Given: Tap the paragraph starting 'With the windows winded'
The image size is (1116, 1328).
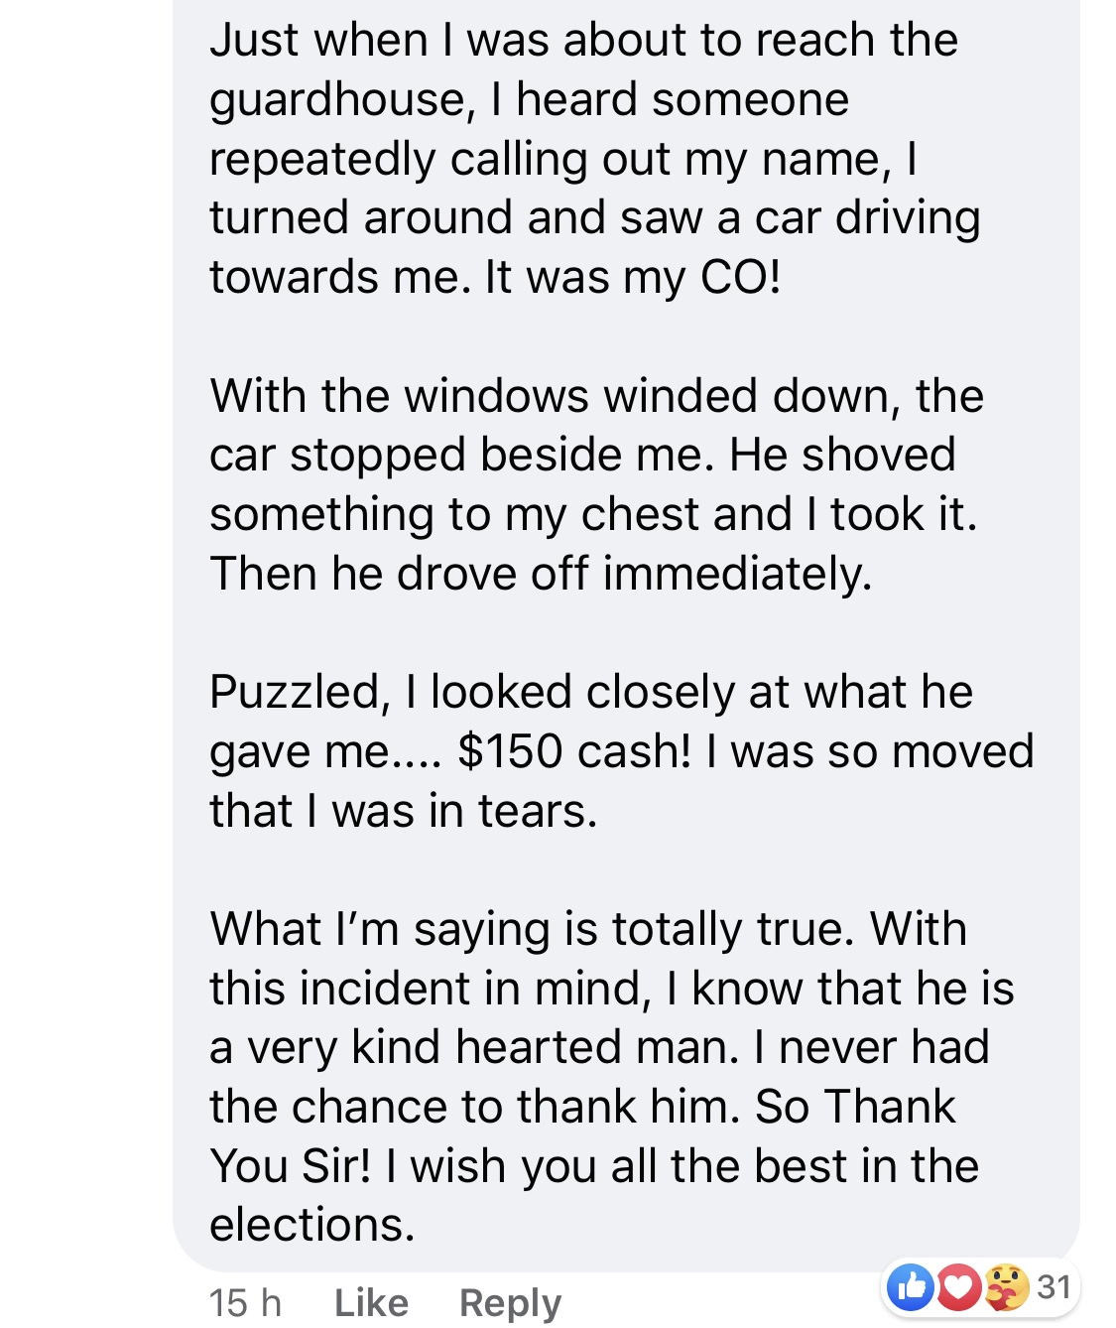Looking at the screenshot, I should point(596,484).
